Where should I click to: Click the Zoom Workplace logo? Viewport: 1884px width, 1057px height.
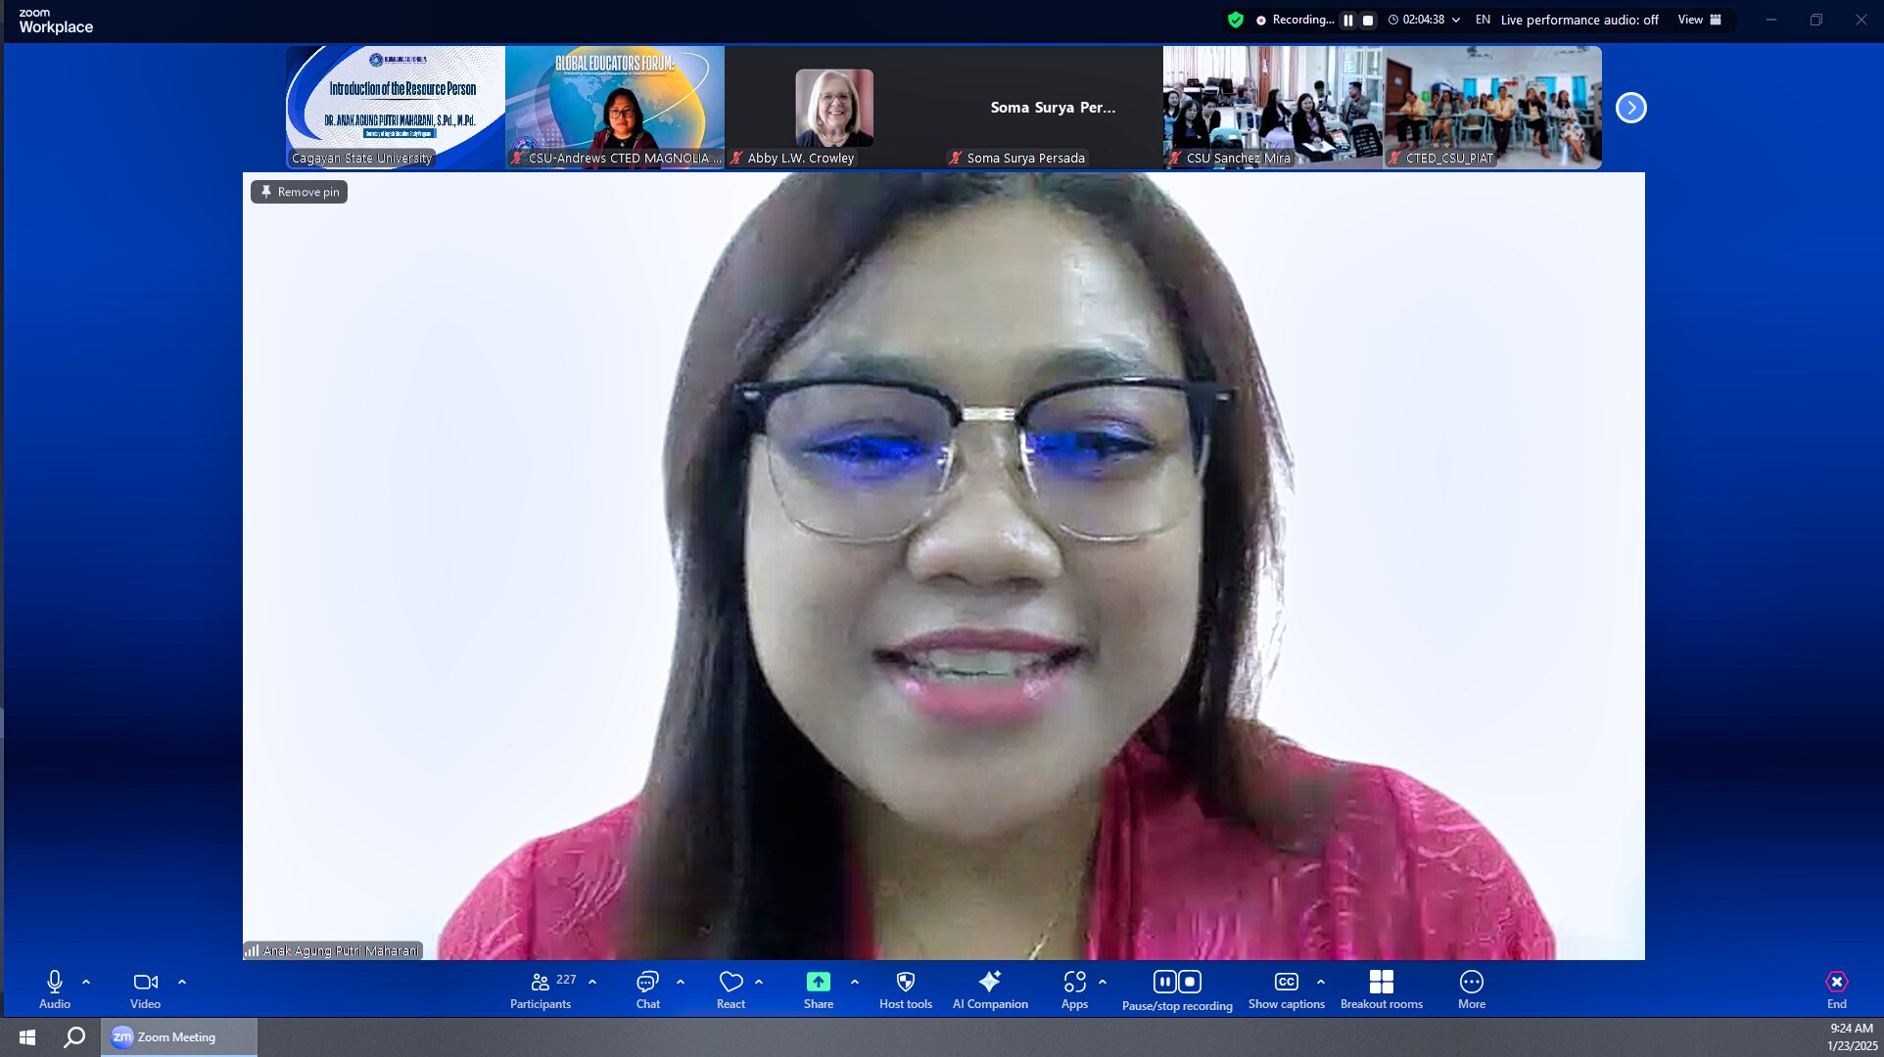click(x=56, y=21)
